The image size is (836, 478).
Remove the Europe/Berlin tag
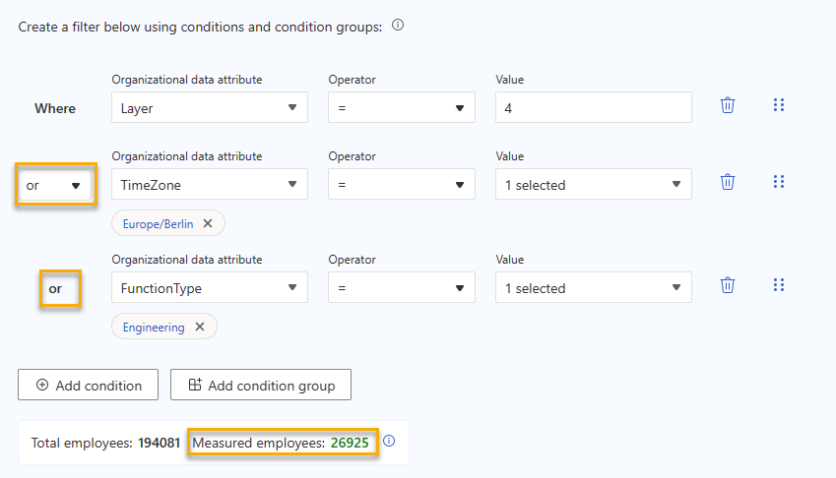(x=208, y=223)
